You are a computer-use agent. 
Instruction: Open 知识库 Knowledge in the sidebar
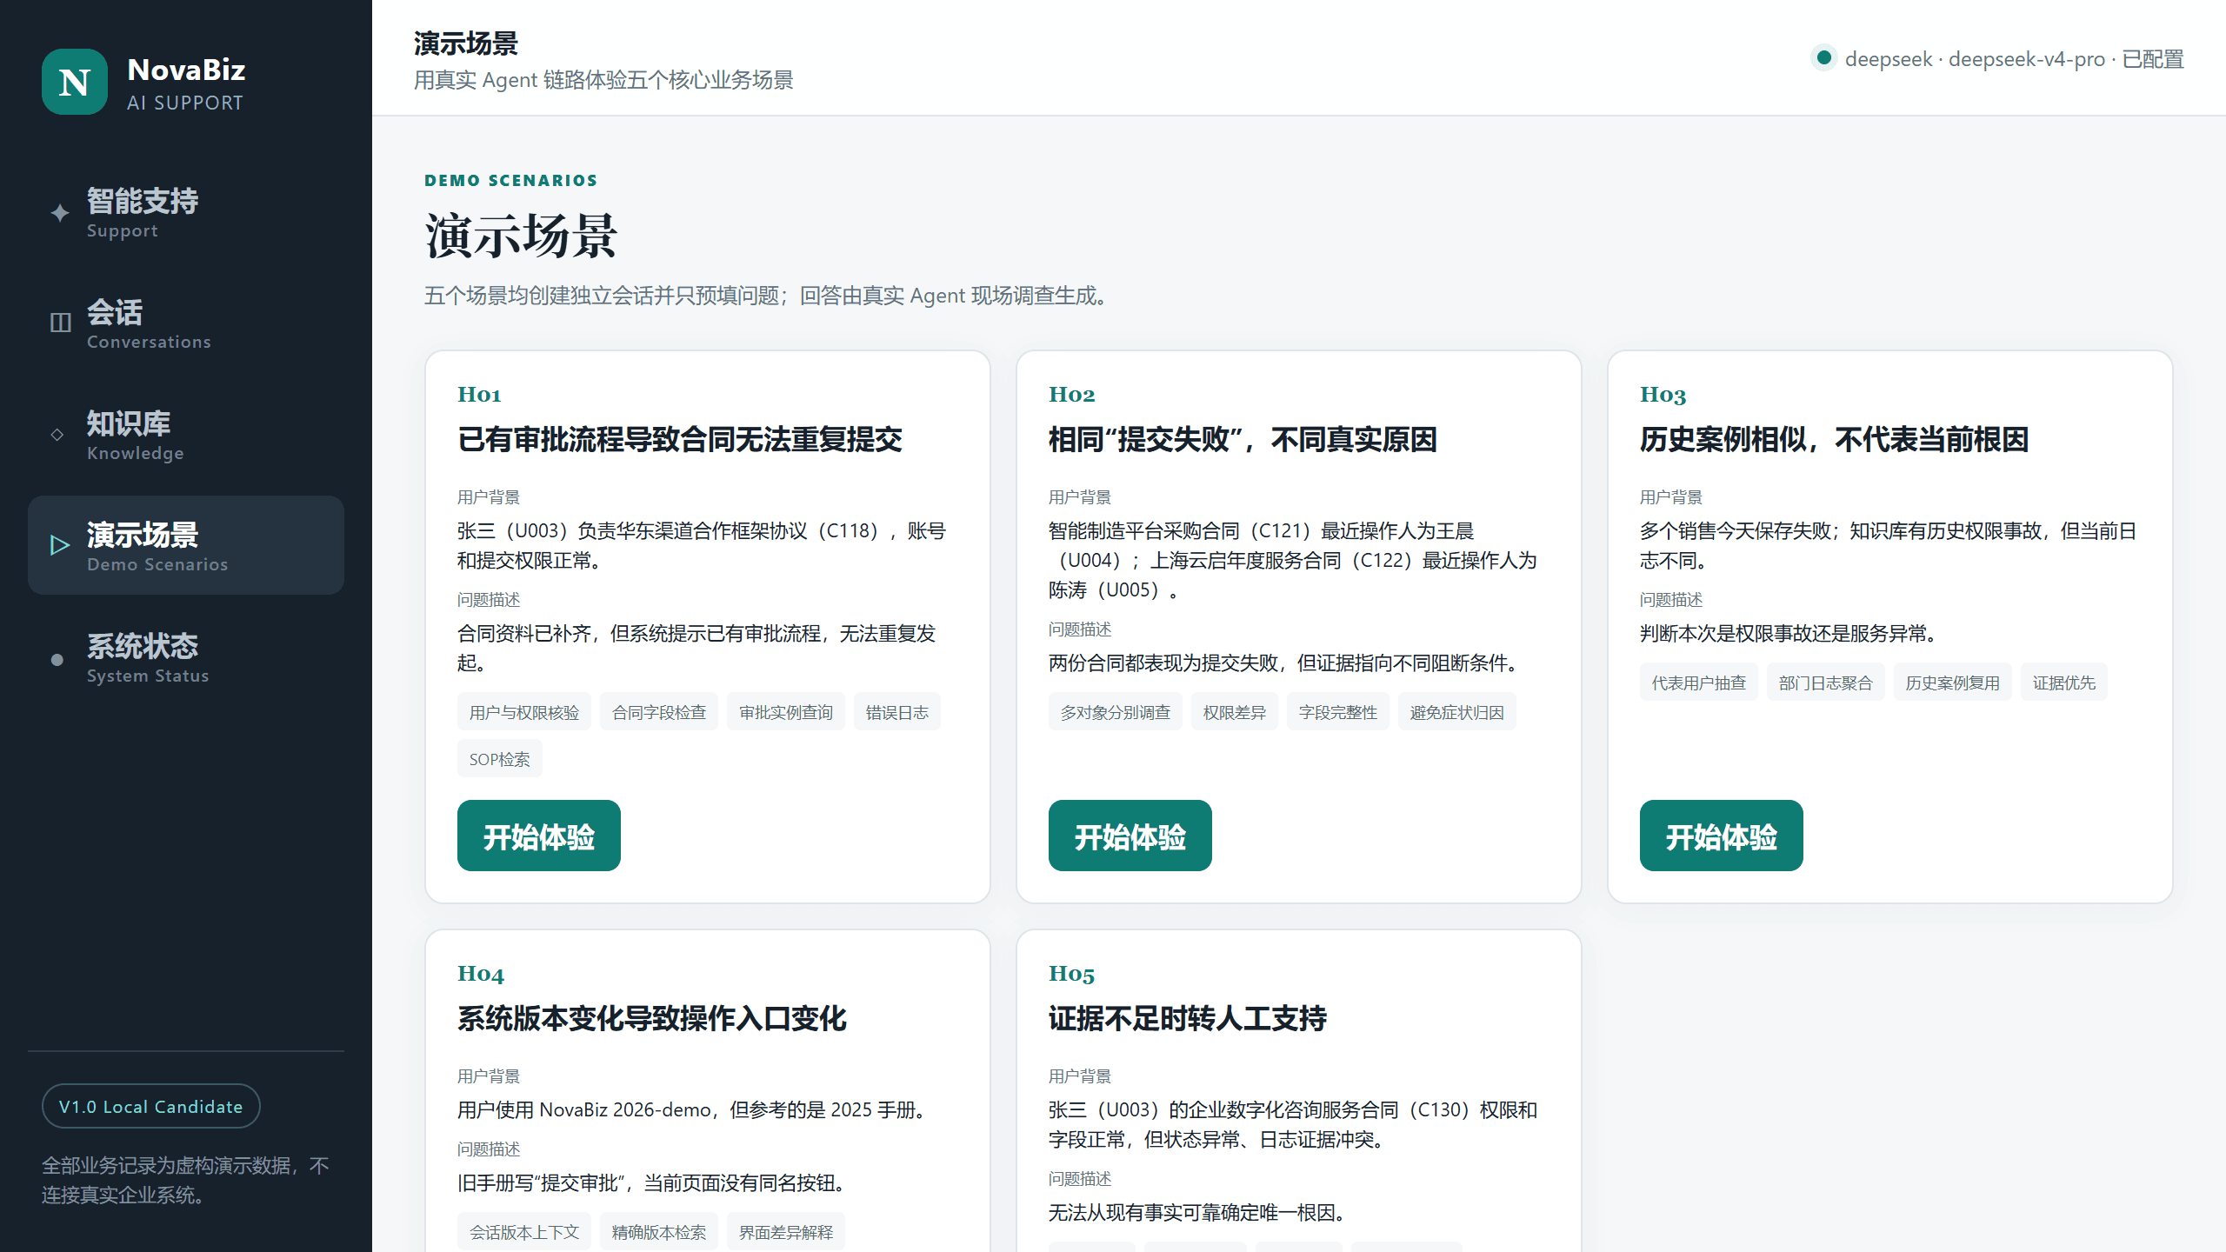click(186, 434)
